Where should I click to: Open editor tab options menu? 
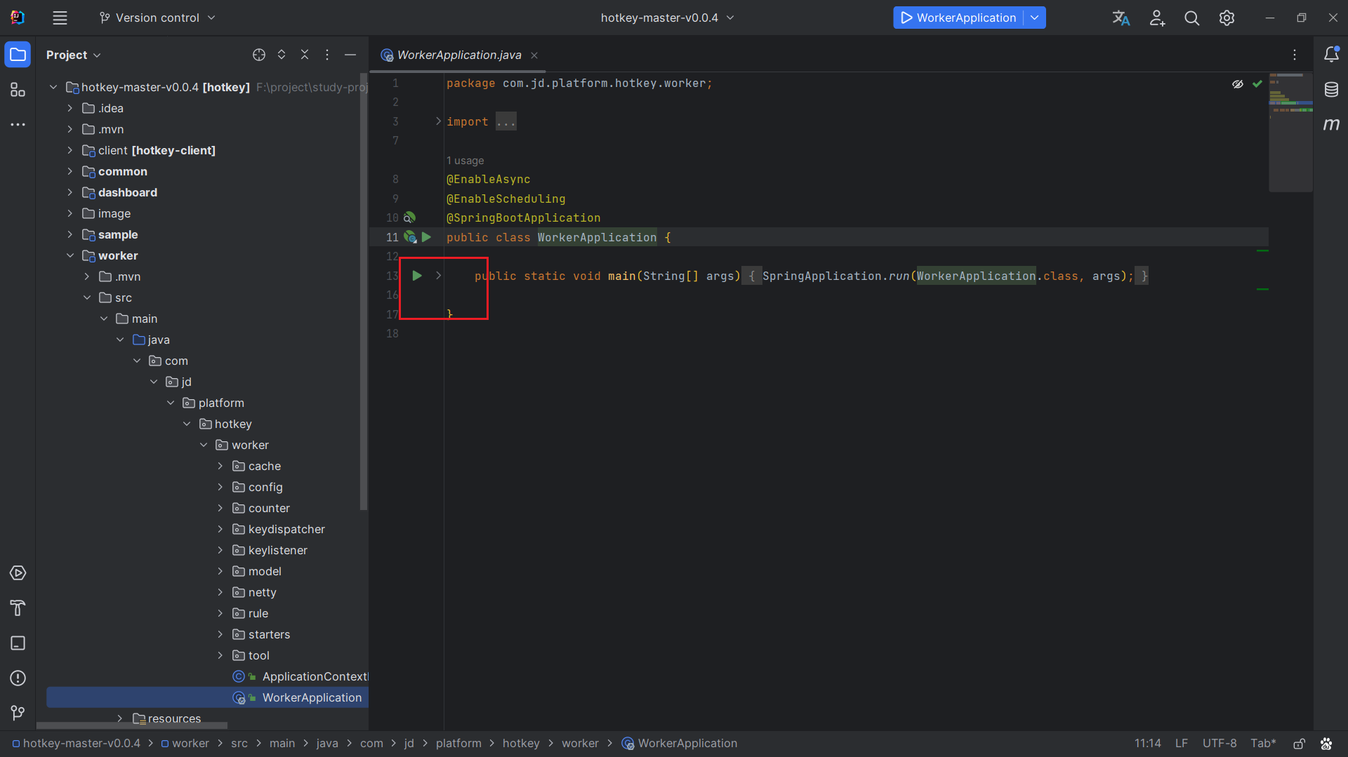point(1295,55)
